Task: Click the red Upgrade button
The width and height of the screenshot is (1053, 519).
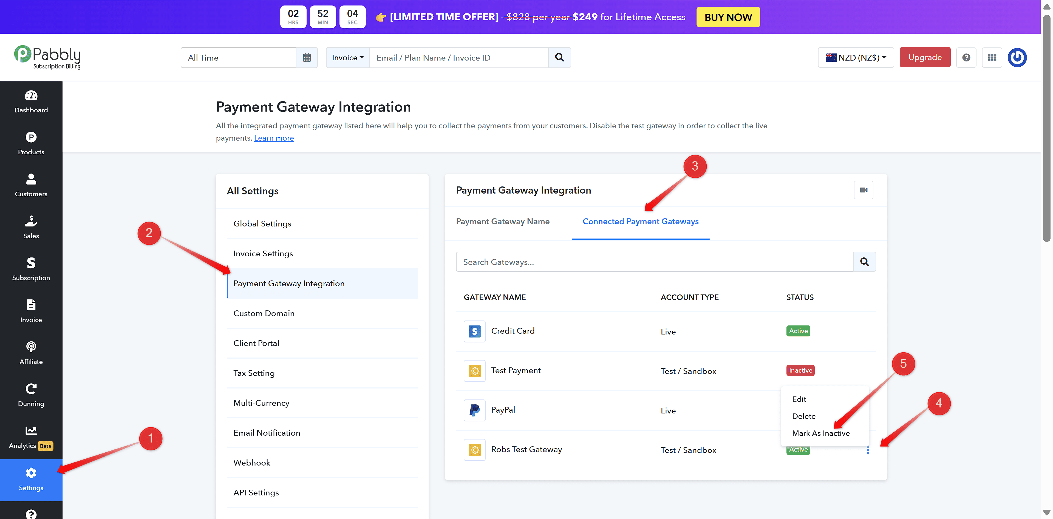Action: 925,58
